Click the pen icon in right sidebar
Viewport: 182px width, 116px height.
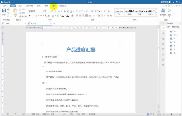click(x=163, y=28)
